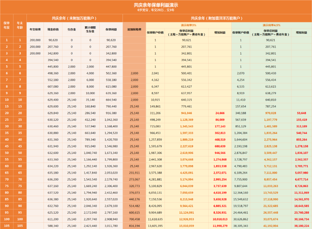Click the 追加保险费 column header
The image size is (312, 229).
135,29
